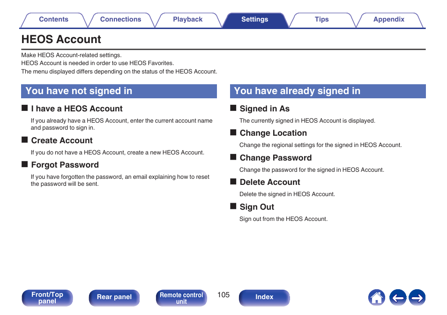
Task: Click the Create Account heading
Action: 62,140
